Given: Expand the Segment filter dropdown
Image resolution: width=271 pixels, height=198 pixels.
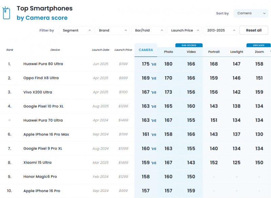Looking at the screenshot, I should click(76, 30).
